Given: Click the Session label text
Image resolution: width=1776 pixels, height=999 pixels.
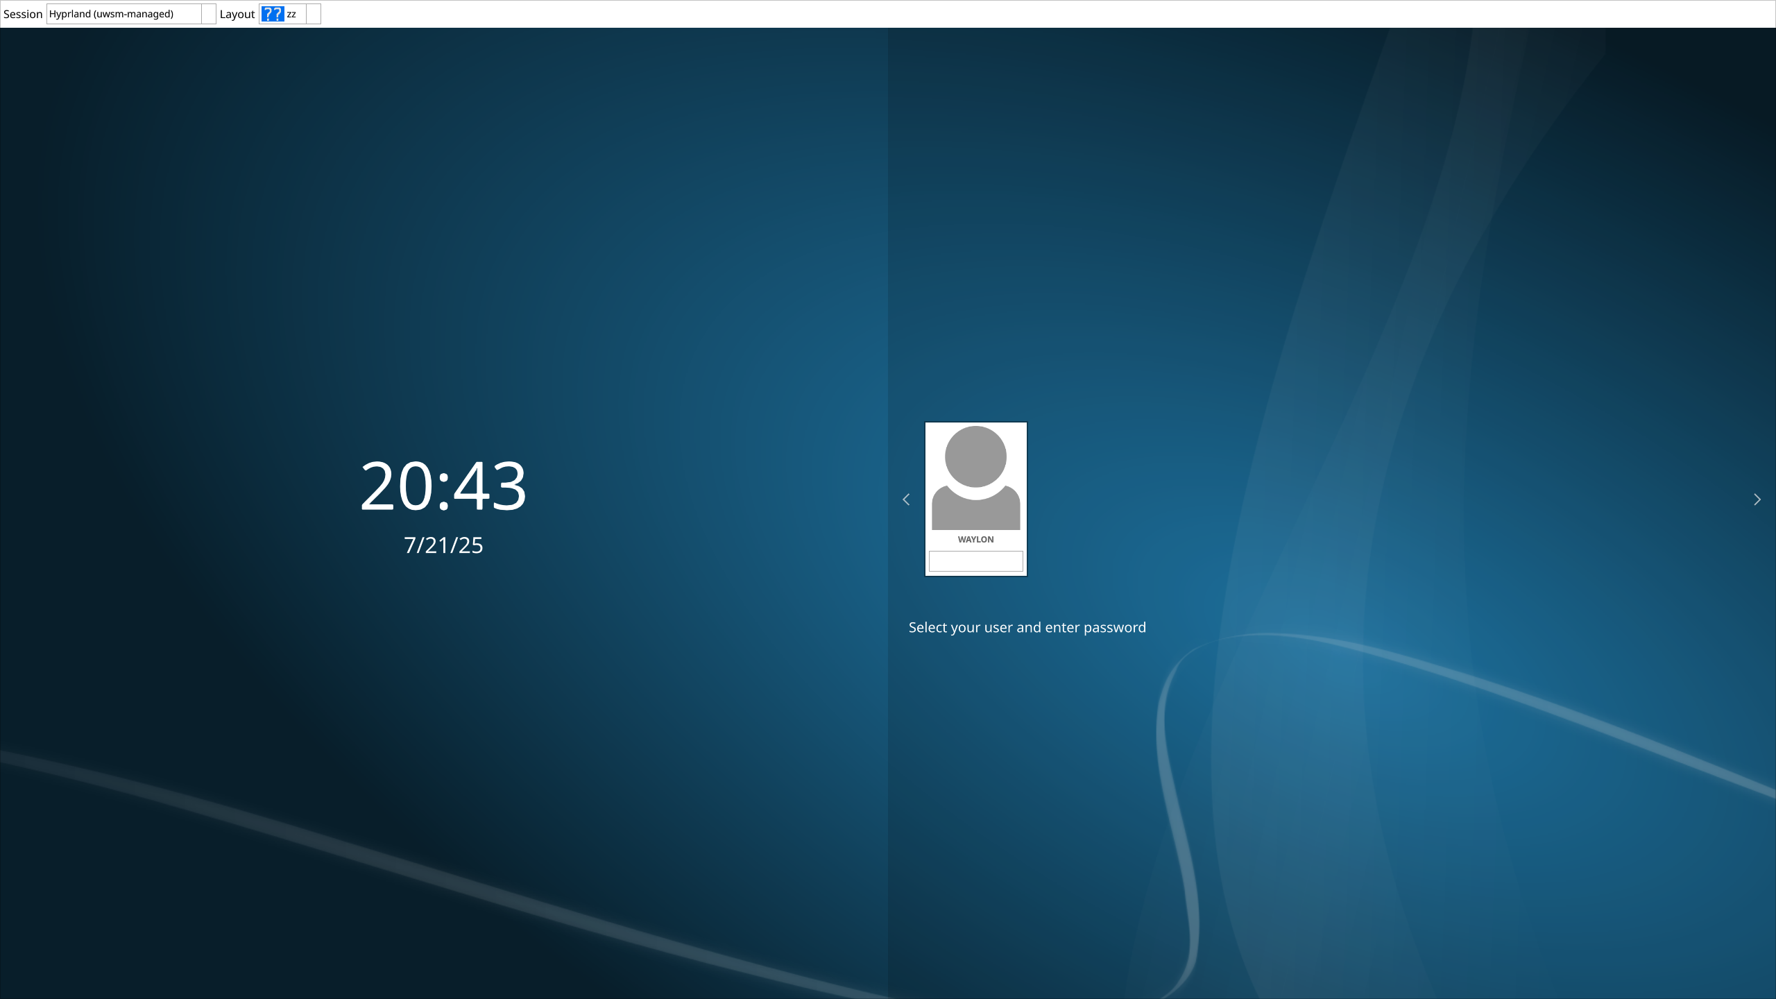Looking at the screenshot, I should pyautogui.click(x=23, y=15).
